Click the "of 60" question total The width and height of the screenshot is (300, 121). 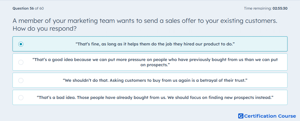[39, 8]
